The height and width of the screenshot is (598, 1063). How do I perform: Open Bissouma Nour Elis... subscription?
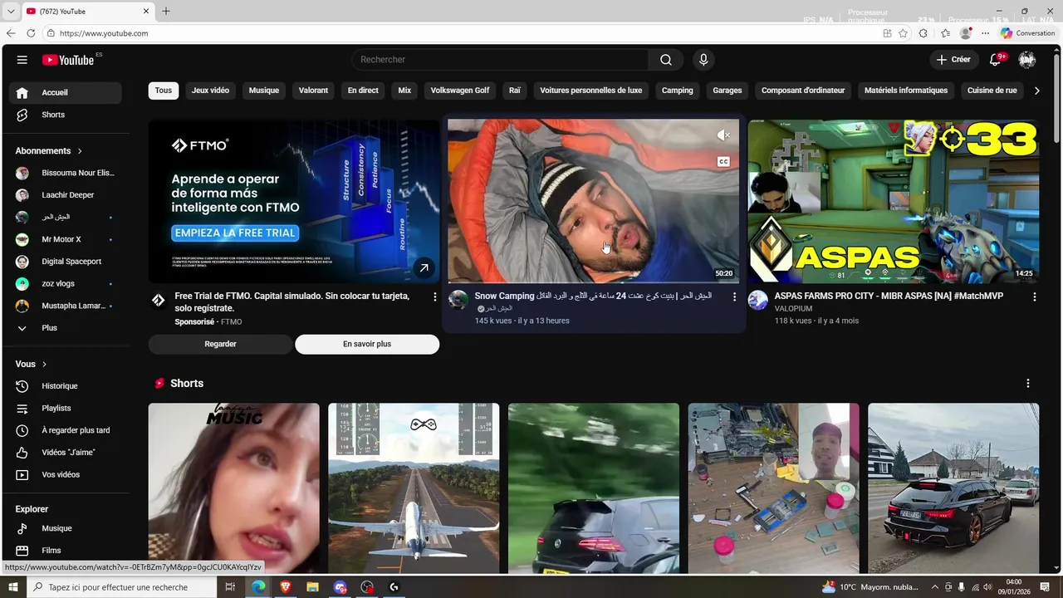(66, 173)
